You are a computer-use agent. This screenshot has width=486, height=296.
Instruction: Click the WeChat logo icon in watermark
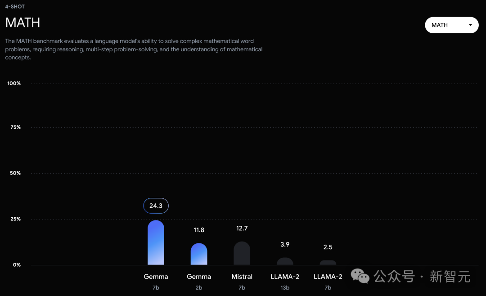(x=360, y=276)
